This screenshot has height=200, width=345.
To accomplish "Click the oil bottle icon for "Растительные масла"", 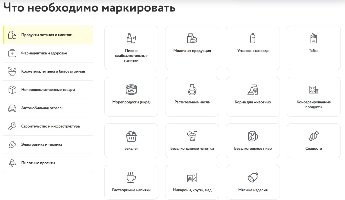I will [x=192, y=90].
